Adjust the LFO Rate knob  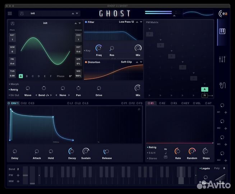(x=178, y=151)
